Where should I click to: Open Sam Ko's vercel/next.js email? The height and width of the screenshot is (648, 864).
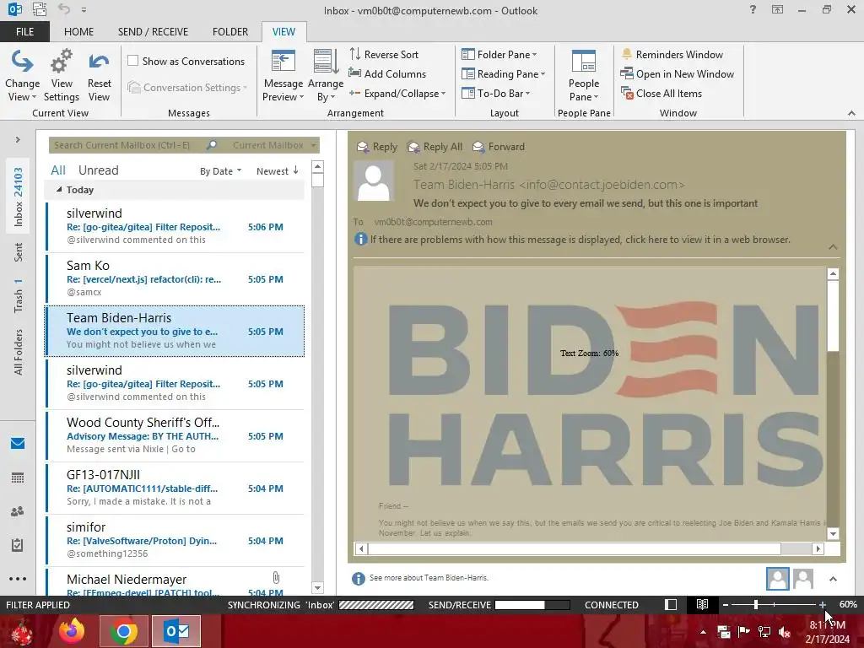pos(175,278)
